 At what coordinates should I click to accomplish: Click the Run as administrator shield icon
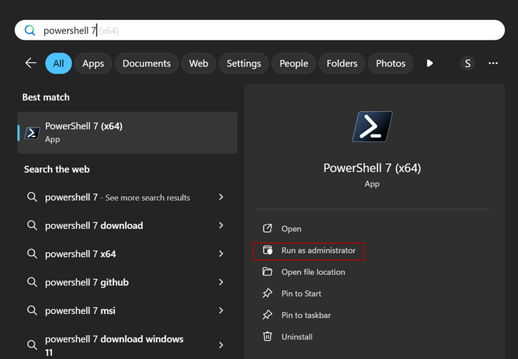(x=267, y=250)
